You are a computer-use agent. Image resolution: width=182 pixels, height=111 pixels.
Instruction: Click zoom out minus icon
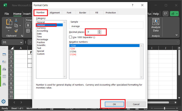tap(152, 108)
